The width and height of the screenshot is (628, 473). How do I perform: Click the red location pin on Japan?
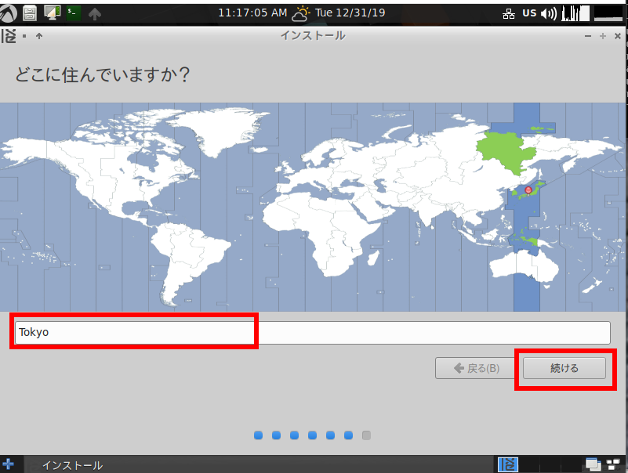[x=528, y=190]
